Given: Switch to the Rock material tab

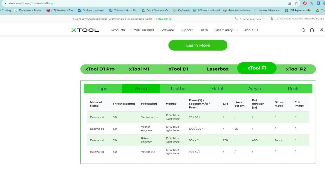Looking at the screenshot, I should click(293, 89).
